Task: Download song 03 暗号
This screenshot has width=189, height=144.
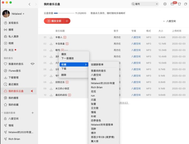Action: click(51, 50)
